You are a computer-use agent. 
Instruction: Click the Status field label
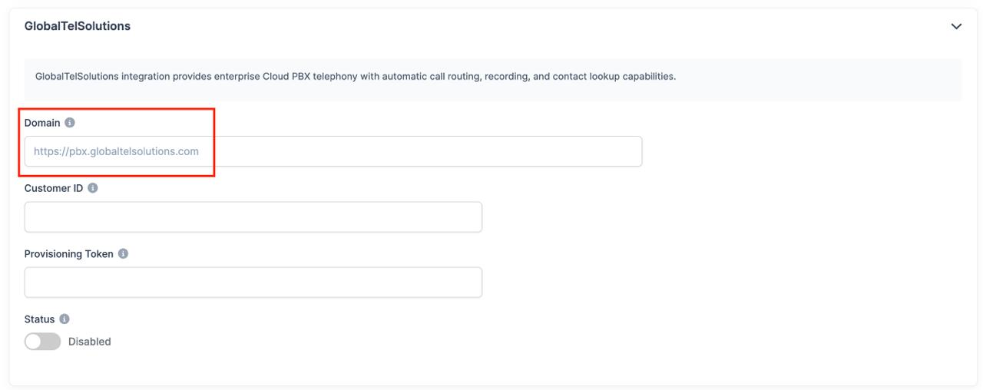pyautogui.click(x=40, y=319)
